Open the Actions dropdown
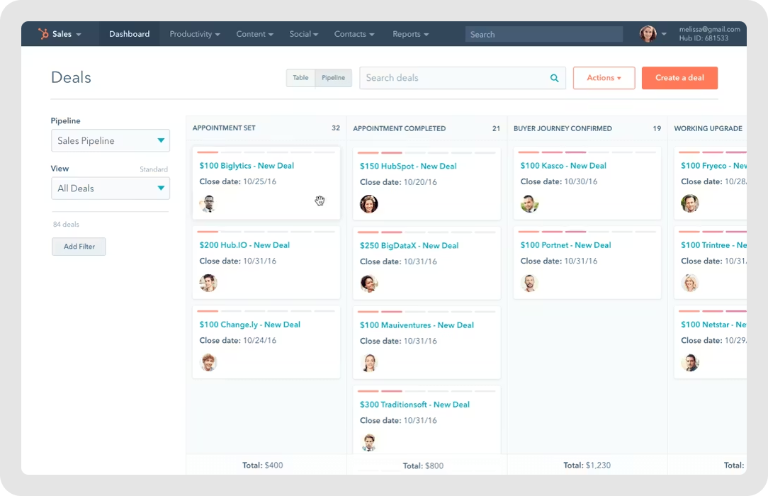768x496 pixels. click(604, 78)
